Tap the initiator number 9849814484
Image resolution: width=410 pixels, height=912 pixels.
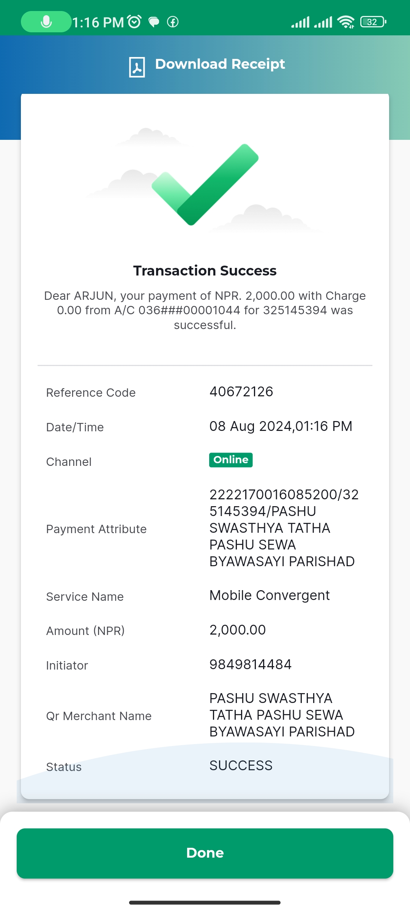251,665
